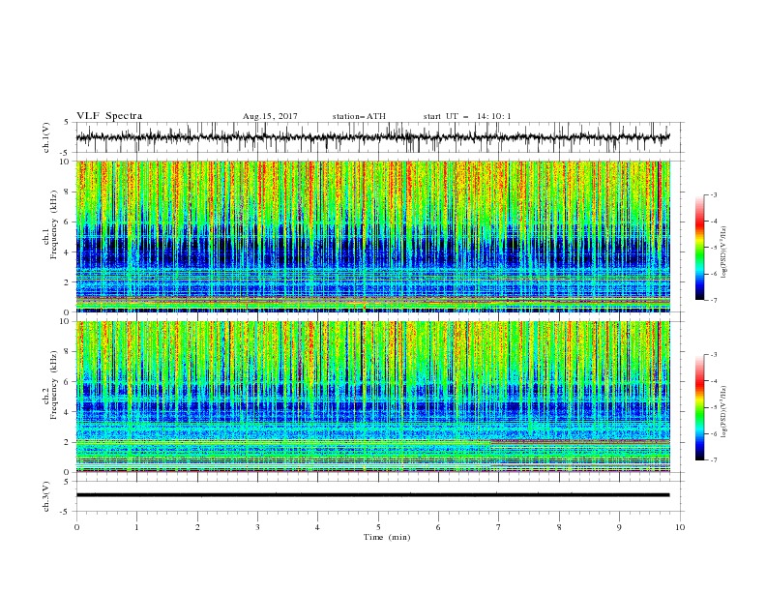Click ch.2 frequency axis "2" kHz tick label
The height and width of the screenshot is (592, 766).
click(x=69, y=442)
